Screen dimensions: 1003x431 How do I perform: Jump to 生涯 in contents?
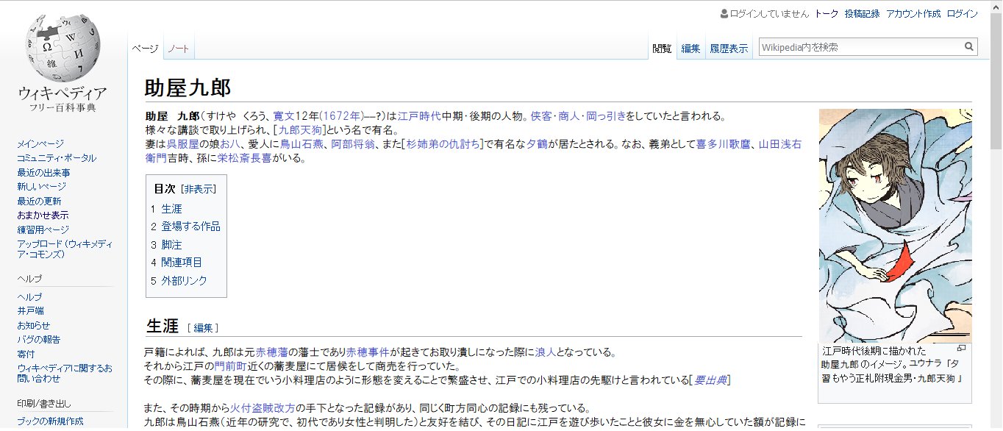coord(171,209)
